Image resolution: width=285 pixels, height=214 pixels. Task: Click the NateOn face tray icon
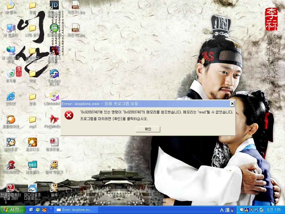pyautogui.click(x=241, y=210)
